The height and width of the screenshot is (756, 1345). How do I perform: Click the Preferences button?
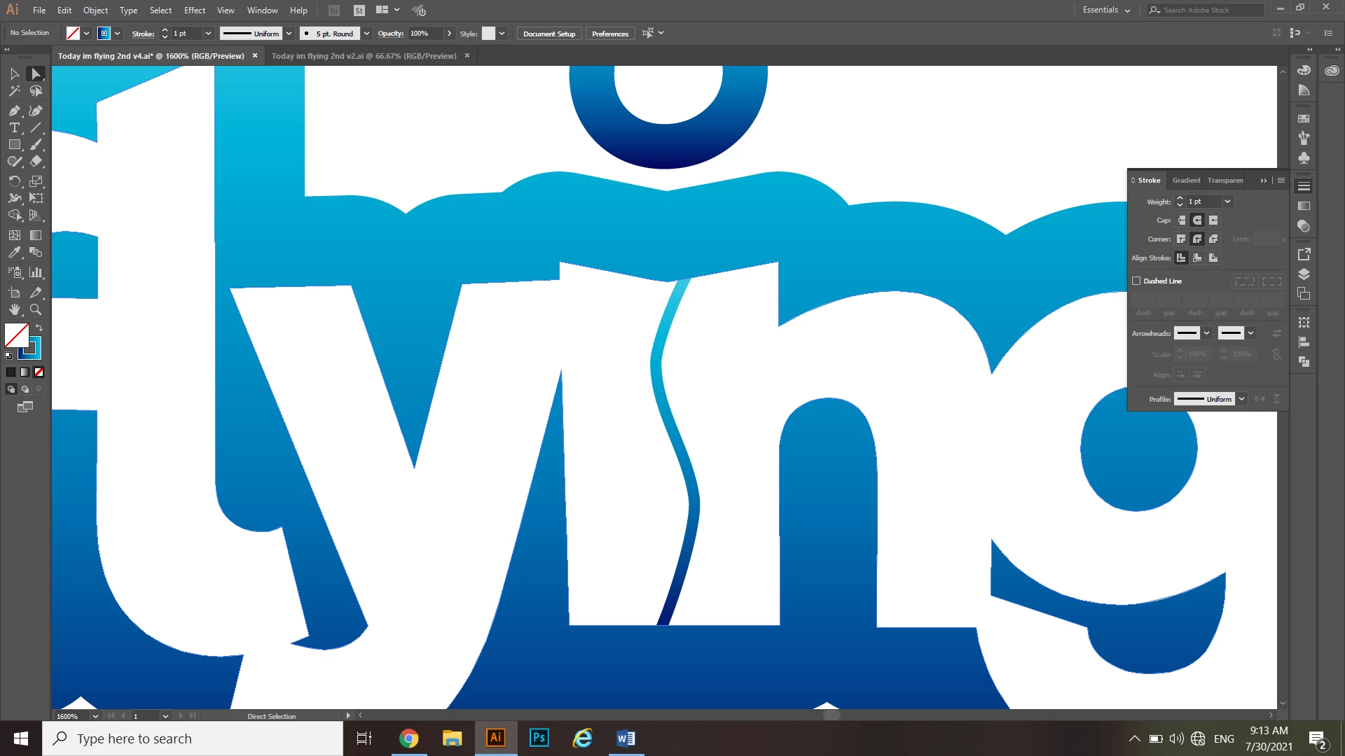point(609,34)
